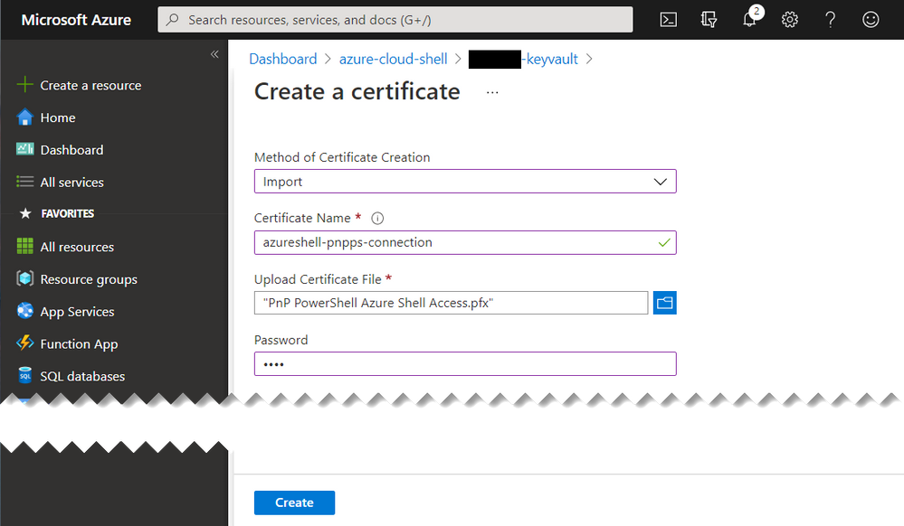Click the Password field
This screenshot has height=526, width=904.
point(465,363)
